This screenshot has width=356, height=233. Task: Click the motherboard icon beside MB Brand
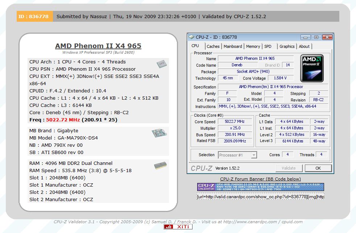coord(159,133)
